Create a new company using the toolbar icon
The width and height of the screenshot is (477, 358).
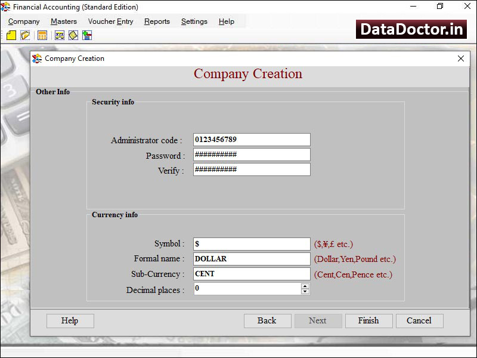[x=11, y=35]
